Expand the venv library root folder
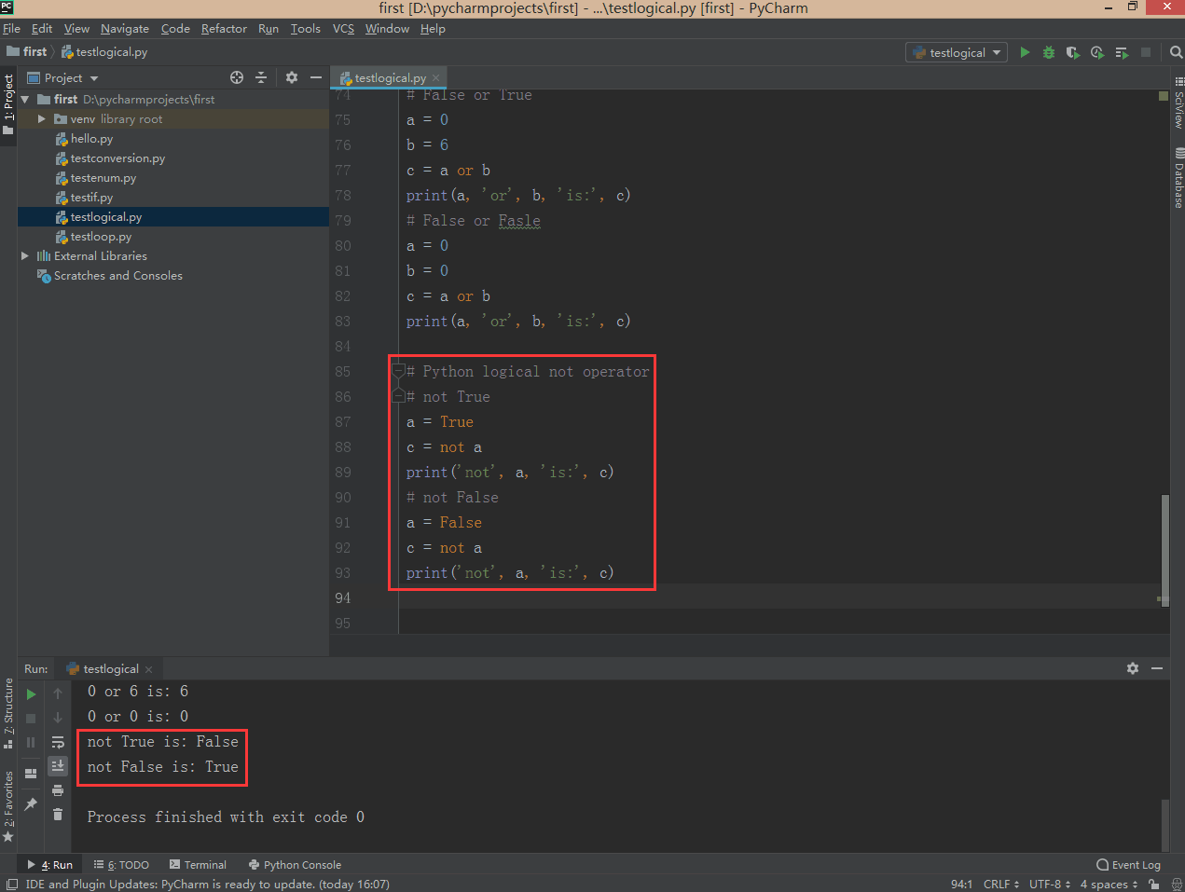 click(41, 118)
